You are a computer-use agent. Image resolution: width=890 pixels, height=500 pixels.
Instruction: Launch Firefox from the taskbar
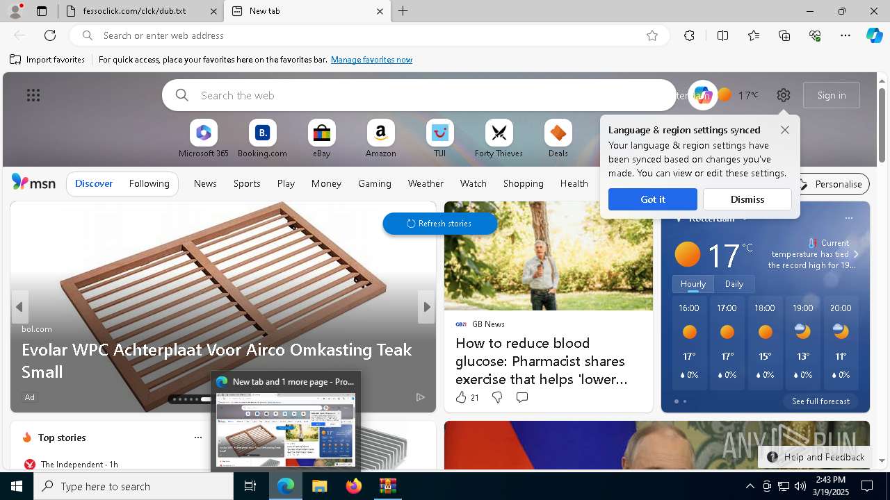coord(353,486)
